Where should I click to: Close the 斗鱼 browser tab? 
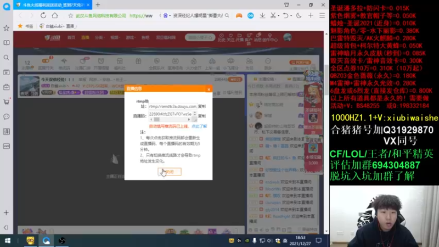click(x=88, y=5)
